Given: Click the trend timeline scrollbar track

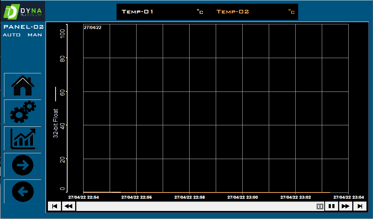Looking at the screenshot, I should [x=196, y=206].
